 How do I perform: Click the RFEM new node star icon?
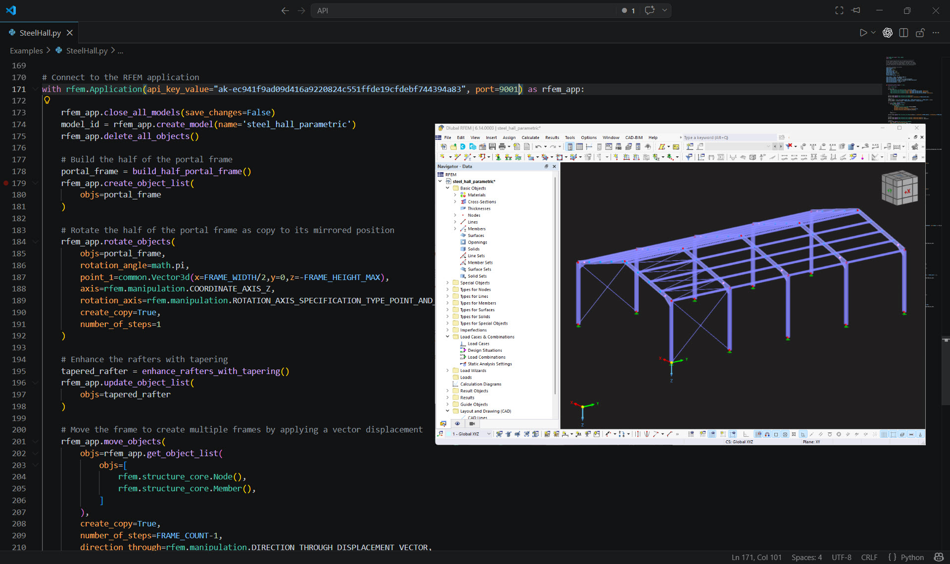point(442,157)
